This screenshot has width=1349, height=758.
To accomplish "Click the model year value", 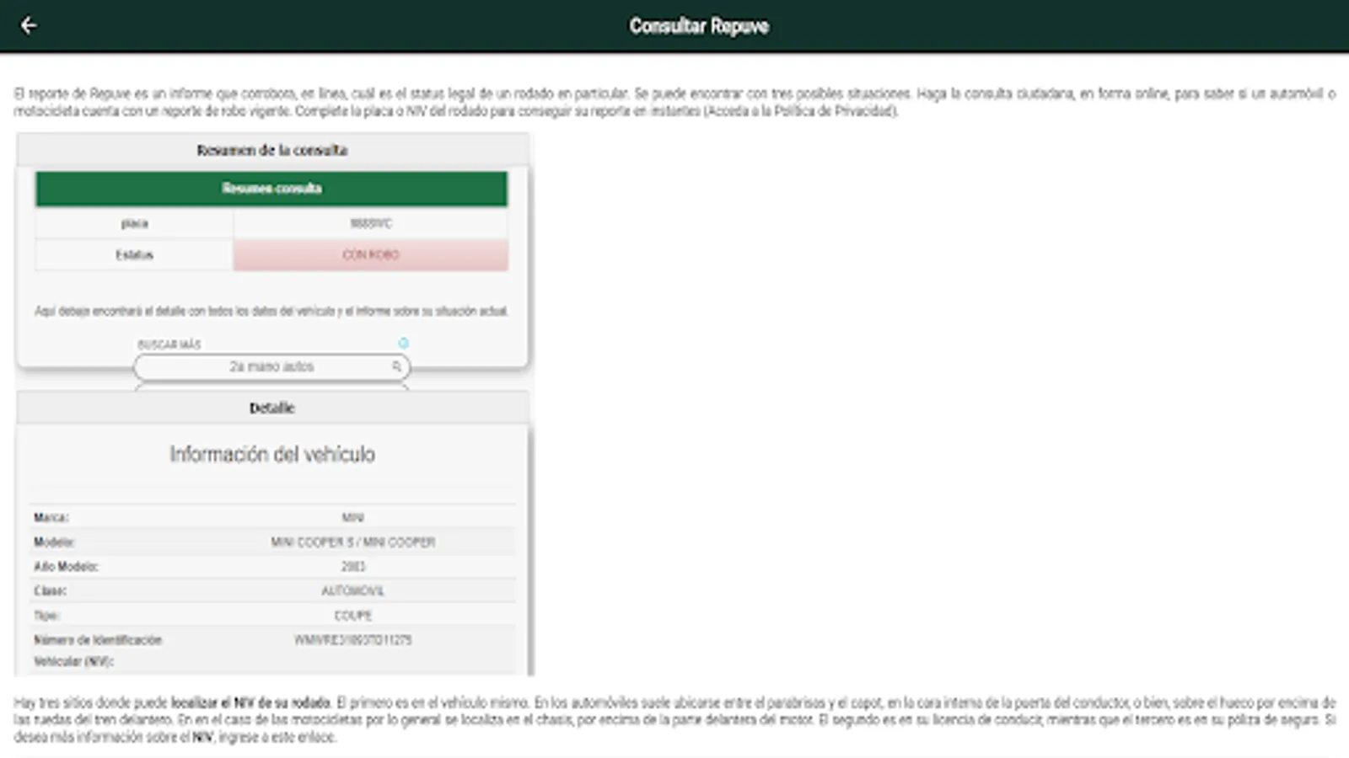I will click(x=353, y=566).
